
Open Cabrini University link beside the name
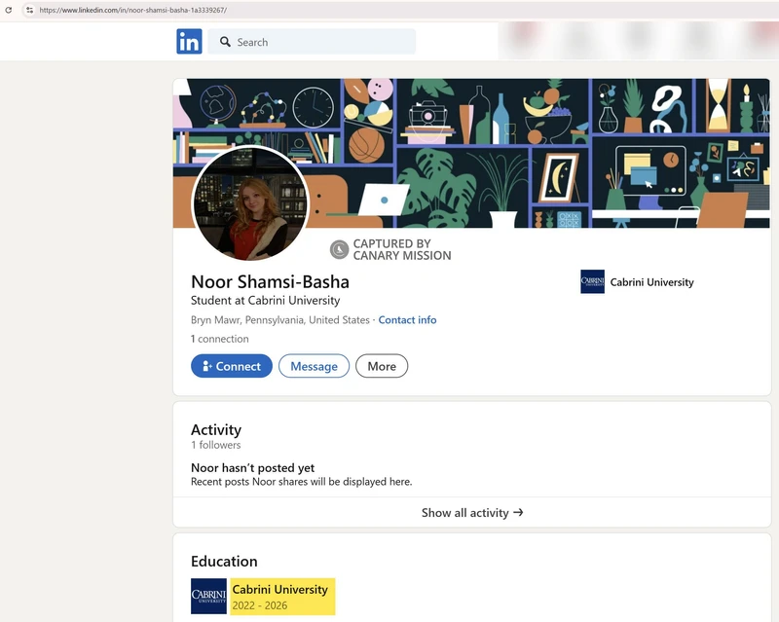click(651, 282)
